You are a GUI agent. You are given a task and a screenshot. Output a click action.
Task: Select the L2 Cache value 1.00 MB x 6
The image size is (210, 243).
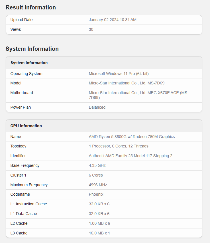[x=99, y=224]
